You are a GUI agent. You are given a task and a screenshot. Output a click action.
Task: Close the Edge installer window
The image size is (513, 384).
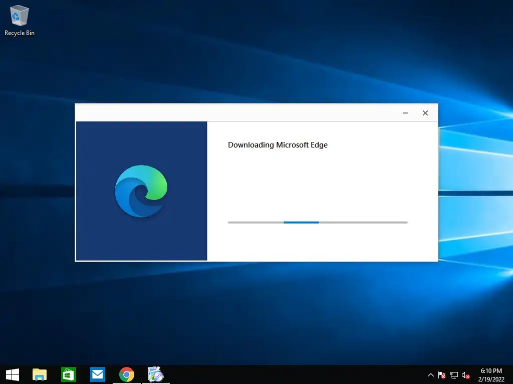[x=425, y=113]
